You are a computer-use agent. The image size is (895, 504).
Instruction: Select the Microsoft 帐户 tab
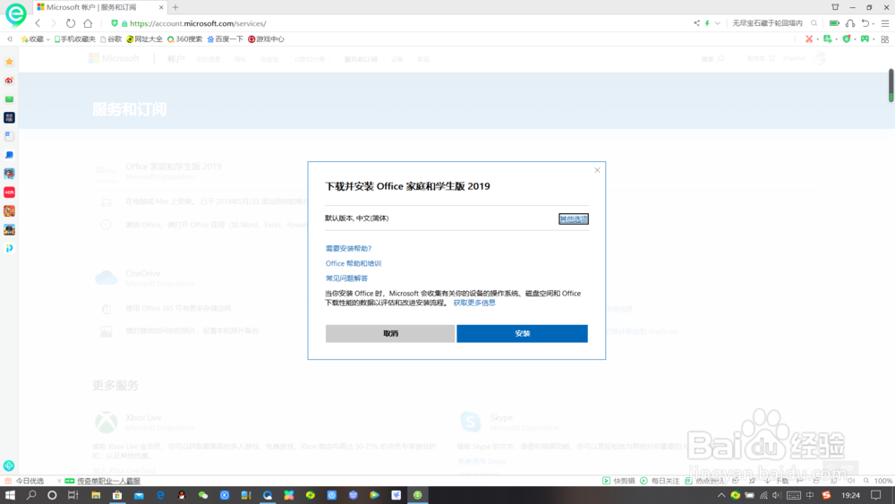(x=91, y=7)
